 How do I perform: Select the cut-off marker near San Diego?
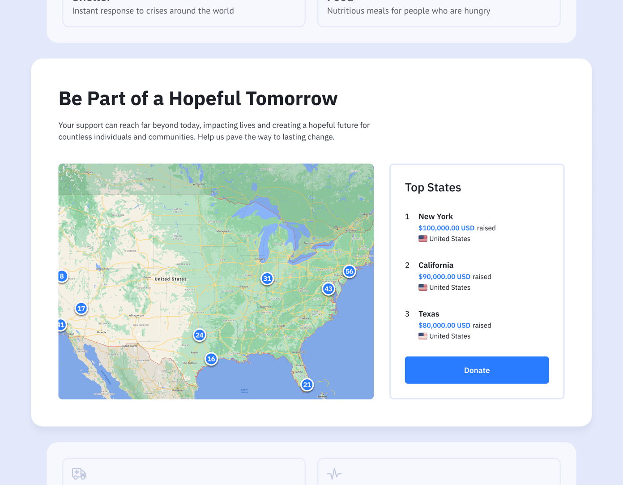coord(62,325)
